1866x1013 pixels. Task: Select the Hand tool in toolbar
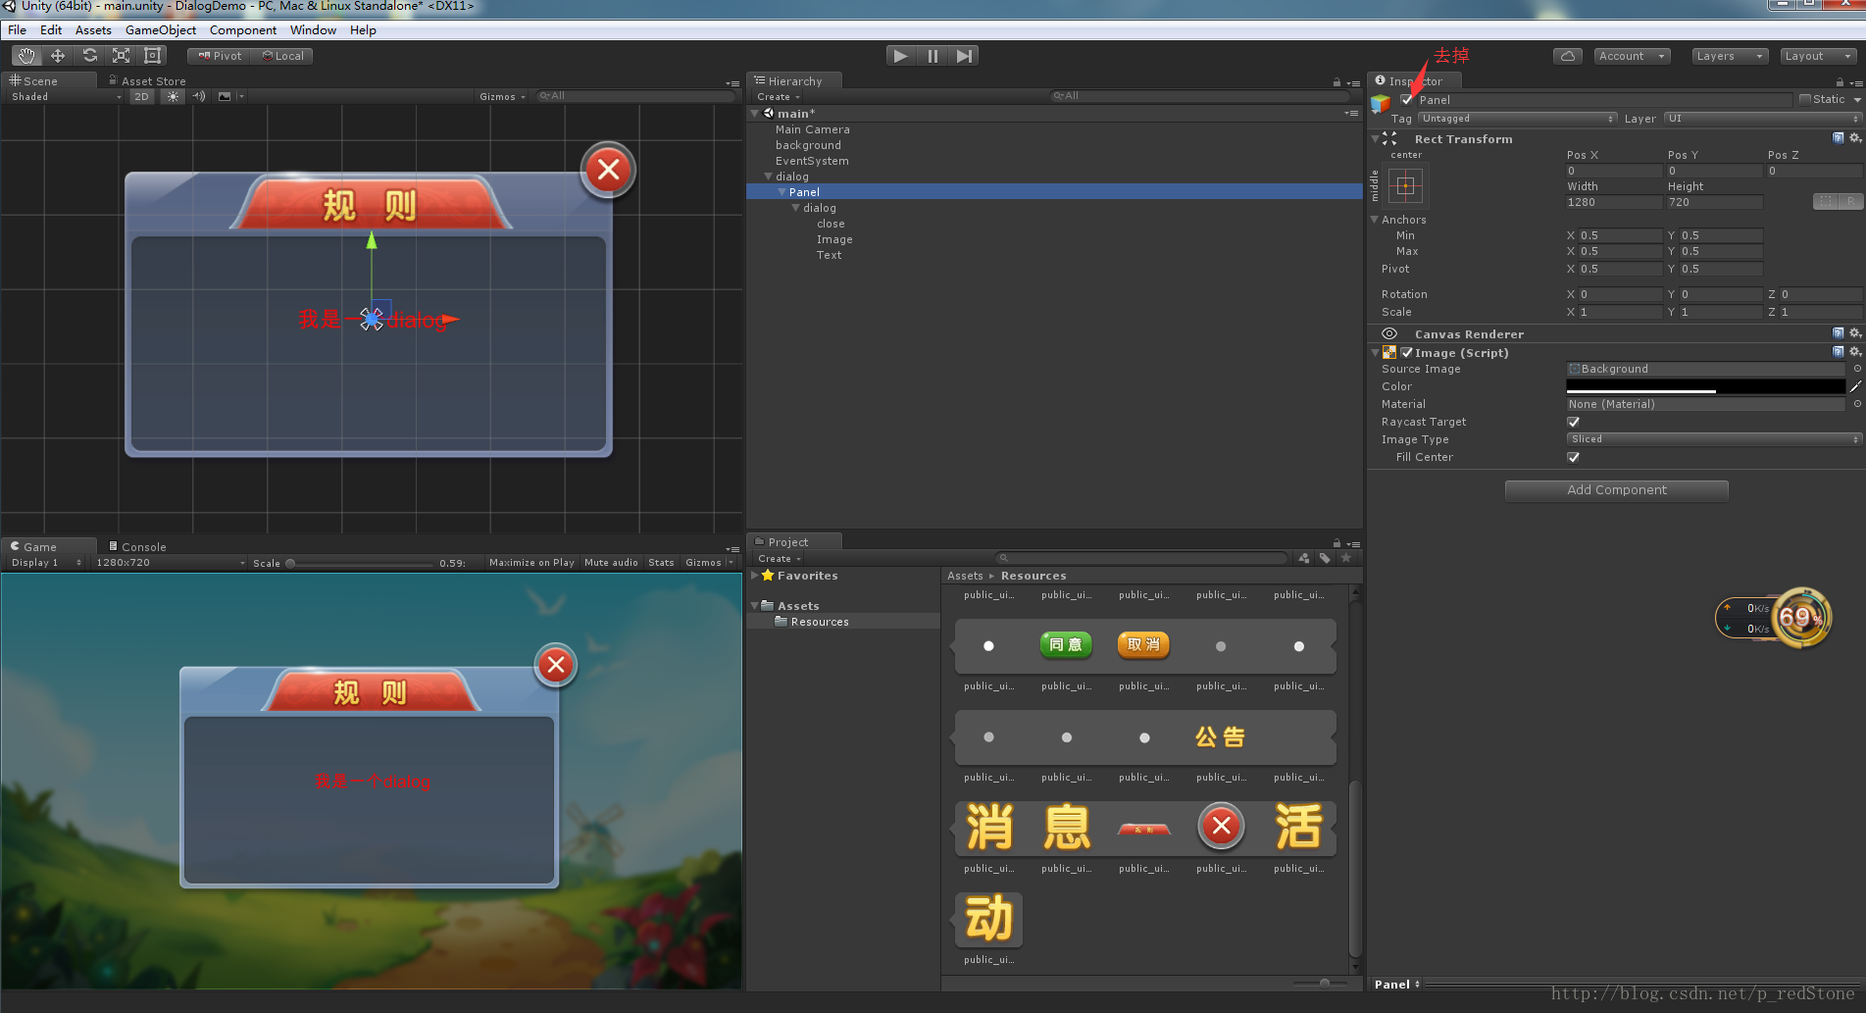(26, 56)
